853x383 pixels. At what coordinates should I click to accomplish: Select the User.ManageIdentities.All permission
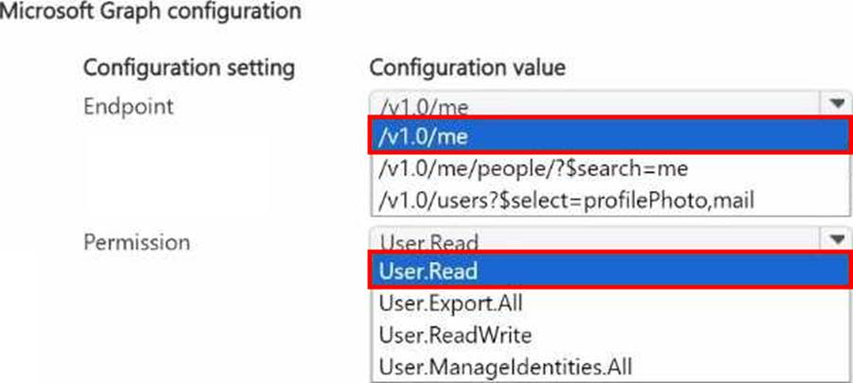tap(505, 366)
